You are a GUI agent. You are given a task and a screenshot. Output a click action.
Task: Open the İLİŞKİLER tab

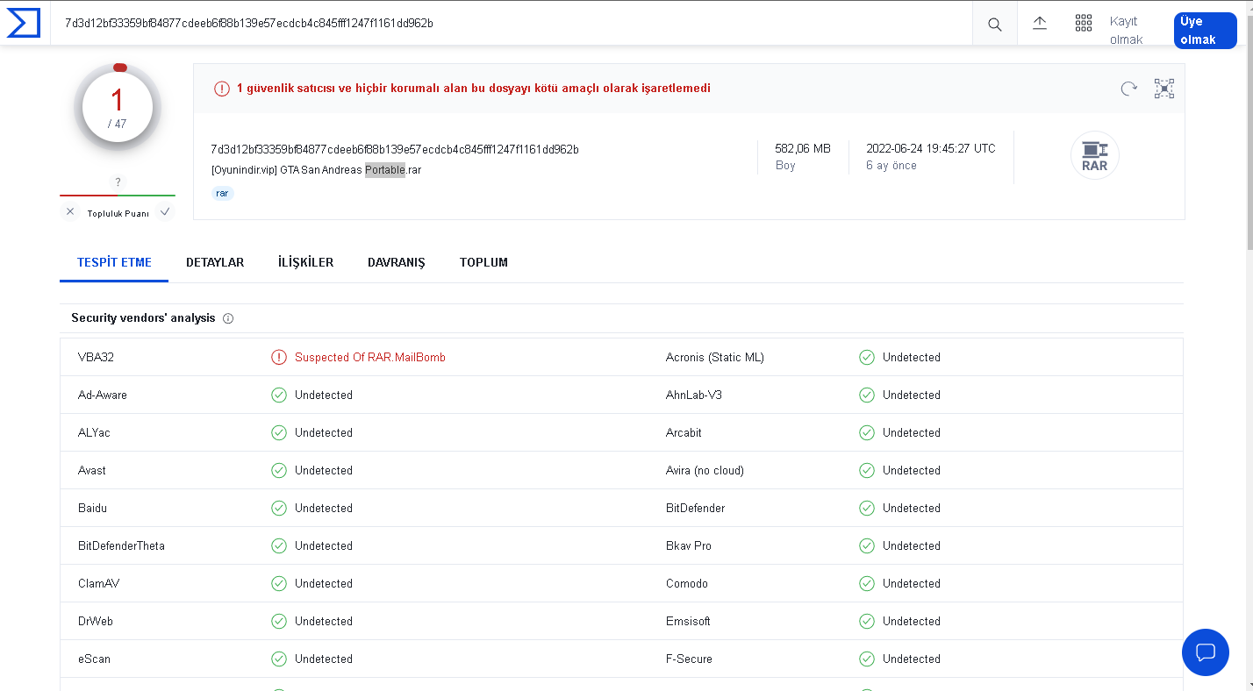[x=305, y=262]
